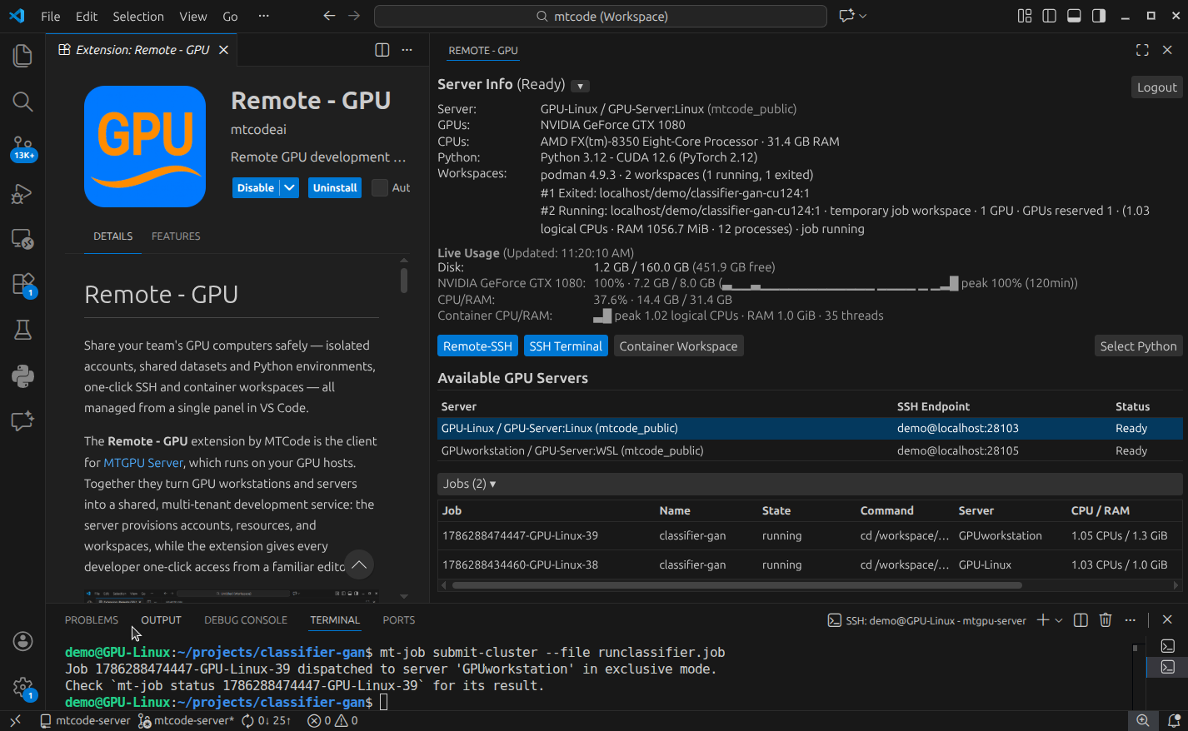
Task: Uninstall the Remote - GPU extension
Action: click(x=335, y=187)
